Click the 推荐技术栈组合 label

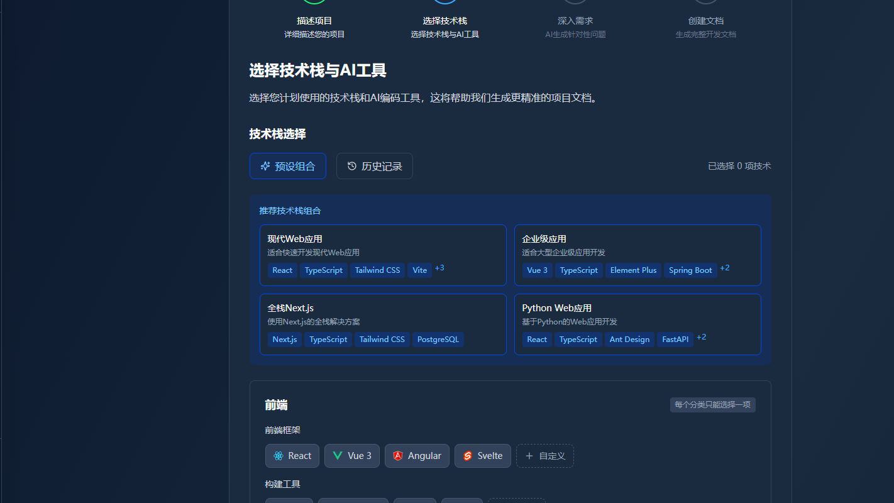(290, 211)
